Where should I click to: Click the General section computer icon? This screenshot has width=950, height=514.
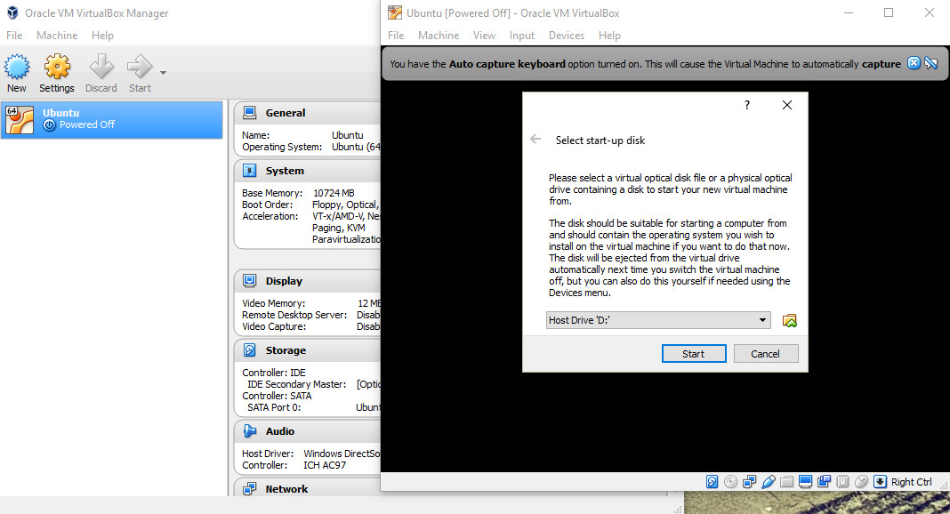click(x=250, y=112)
